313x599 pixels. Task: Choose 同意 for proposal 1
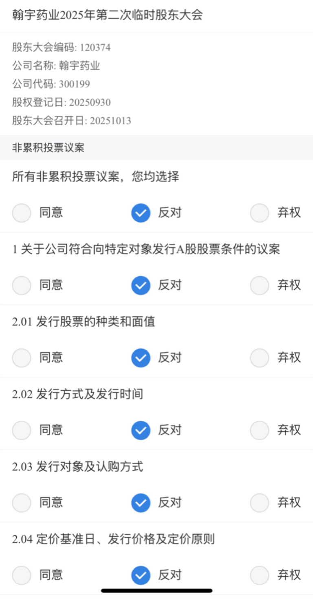(22, 285)
